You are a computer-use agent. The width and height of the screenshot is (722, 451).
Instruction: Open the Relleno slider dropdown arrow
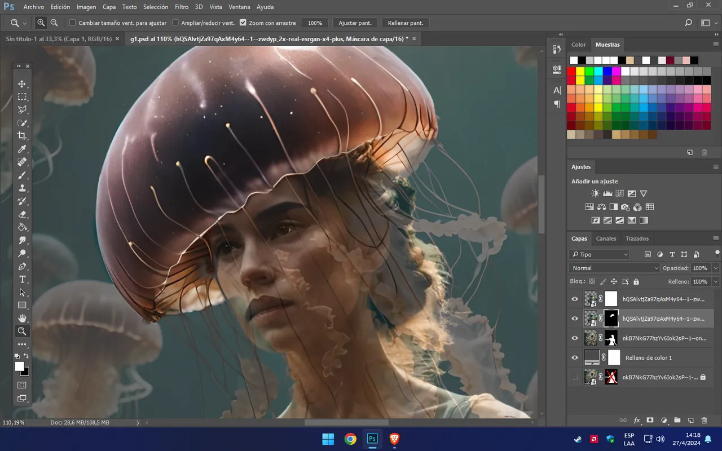tap(716, 281)
